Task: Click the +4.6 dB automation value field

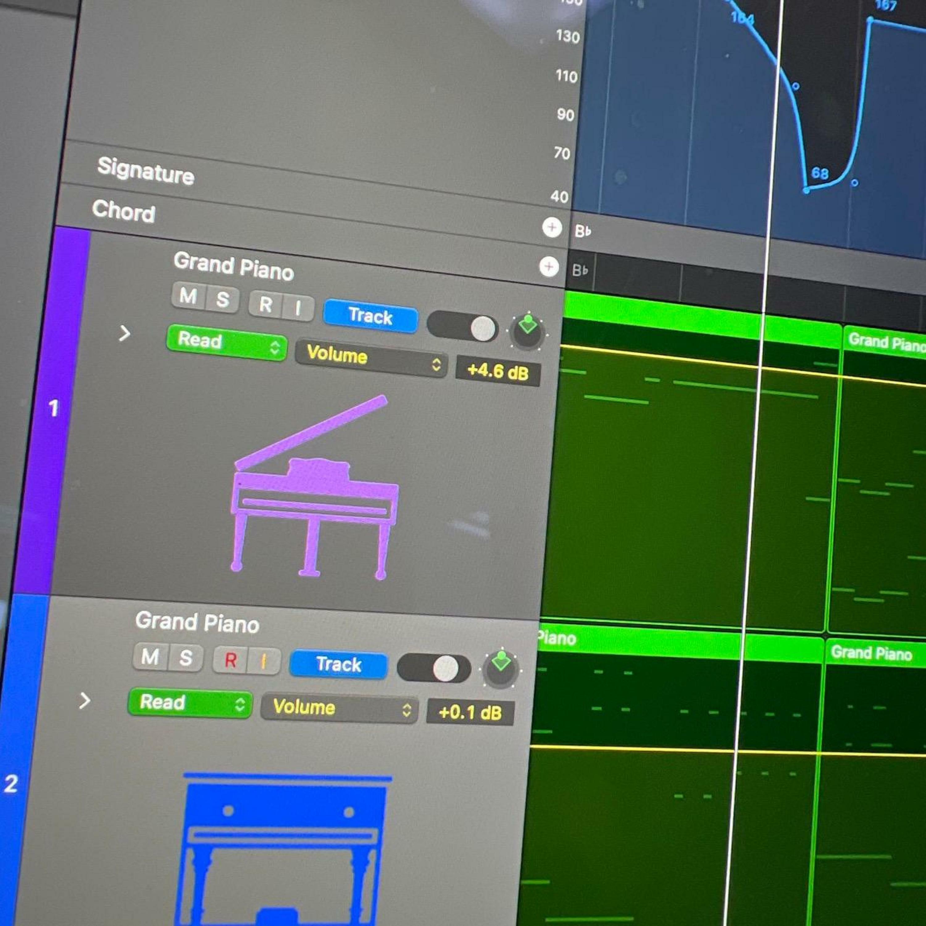Action: 498,371
